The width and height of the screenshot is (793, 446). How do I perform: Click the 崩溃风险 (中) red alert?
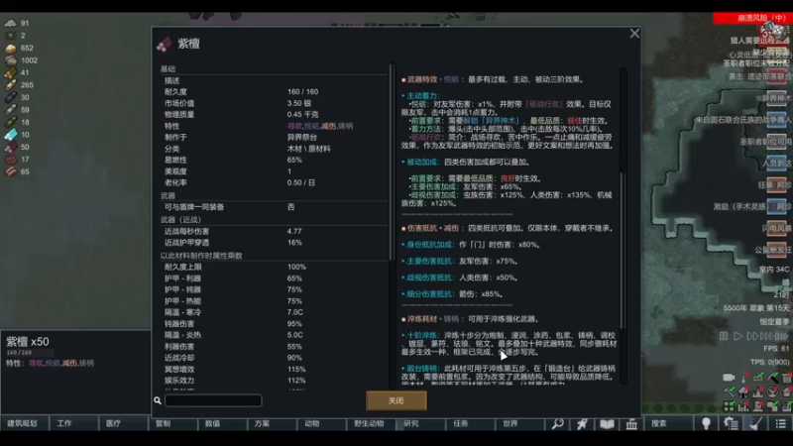[751, 18]
